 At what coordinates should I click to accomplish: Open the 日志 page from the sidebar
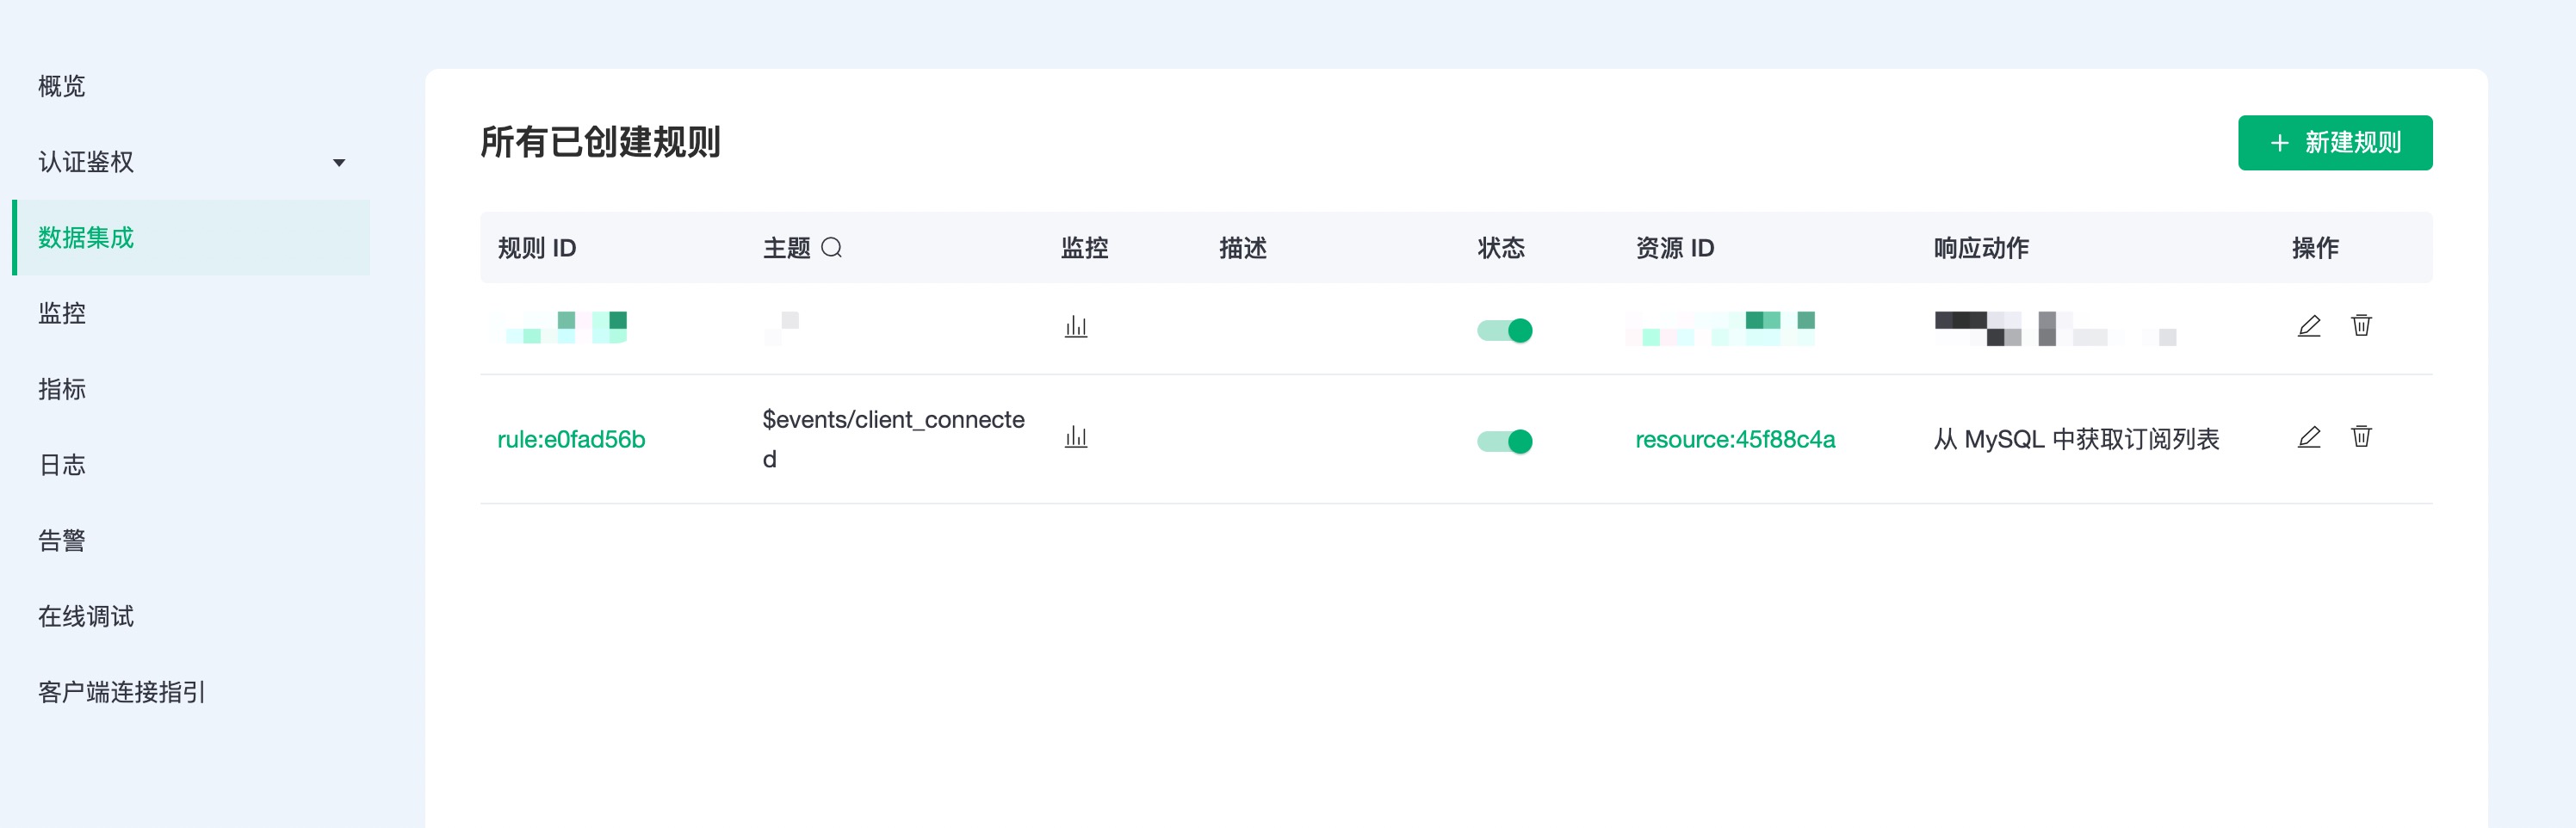coord(60,465)
